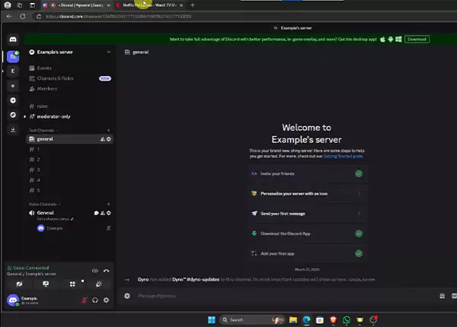Viewport: 457px width, 327px height.
Task: Open 'Invite your friends' step
Action: coord(307,173)
